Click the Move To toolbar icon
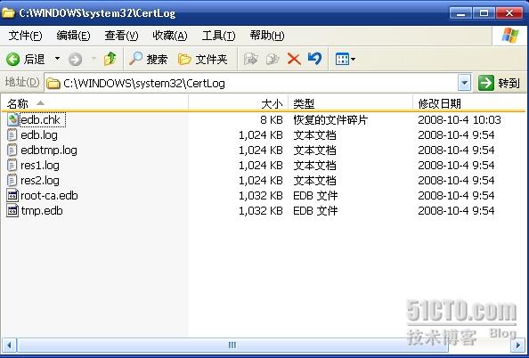The width and height of the screenshot is (529, 358). pos(250,60)
